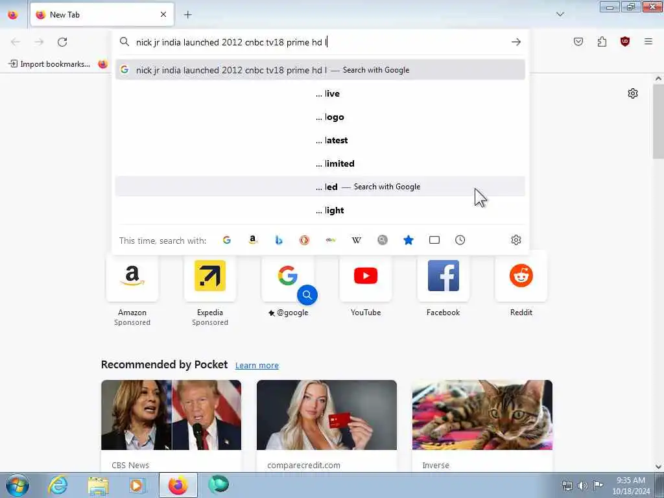Open the Inverse cat Pocket story
This screenshot has height=498, width=664.
point(482,425)
